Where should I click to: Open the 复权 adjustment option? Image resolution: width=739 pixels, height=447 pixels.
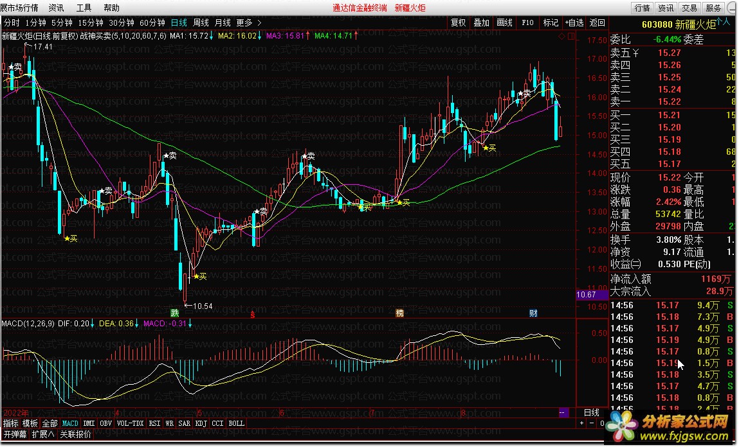458,22
